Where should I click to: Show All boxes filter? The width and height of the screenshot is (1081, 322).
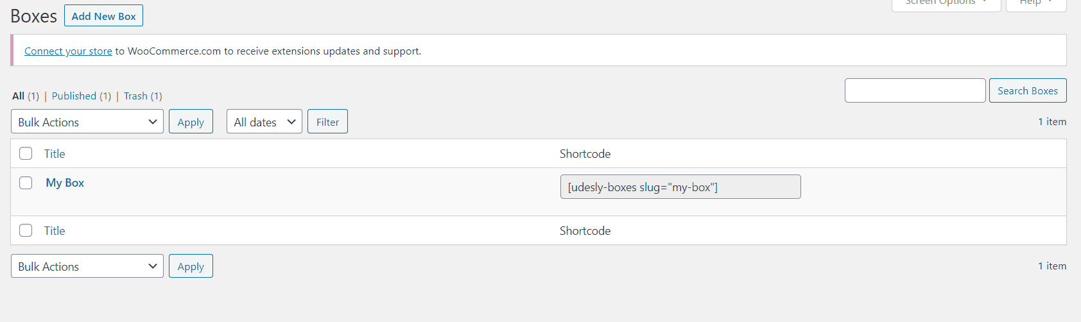point(18,96)
